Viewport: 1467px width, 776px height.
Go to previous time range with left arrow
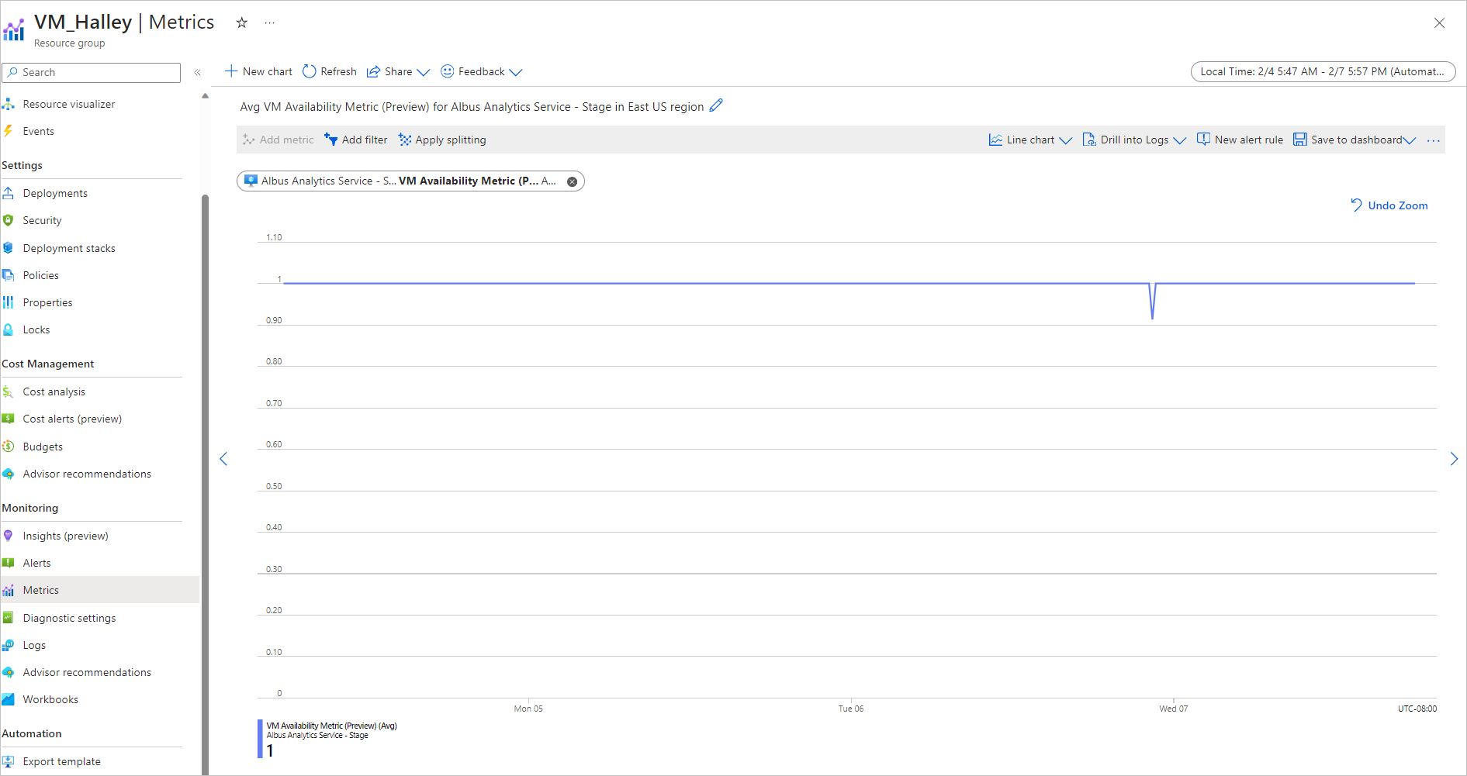click(223, 459)
